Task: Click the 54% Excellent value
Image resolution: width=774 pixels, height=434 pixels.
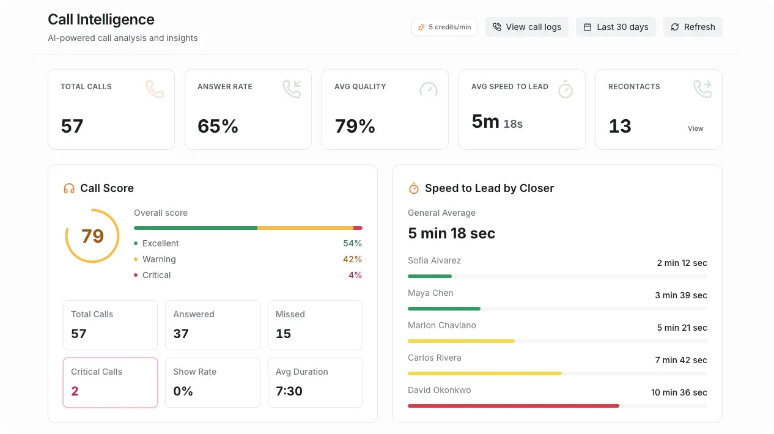Action: [353, 243]
